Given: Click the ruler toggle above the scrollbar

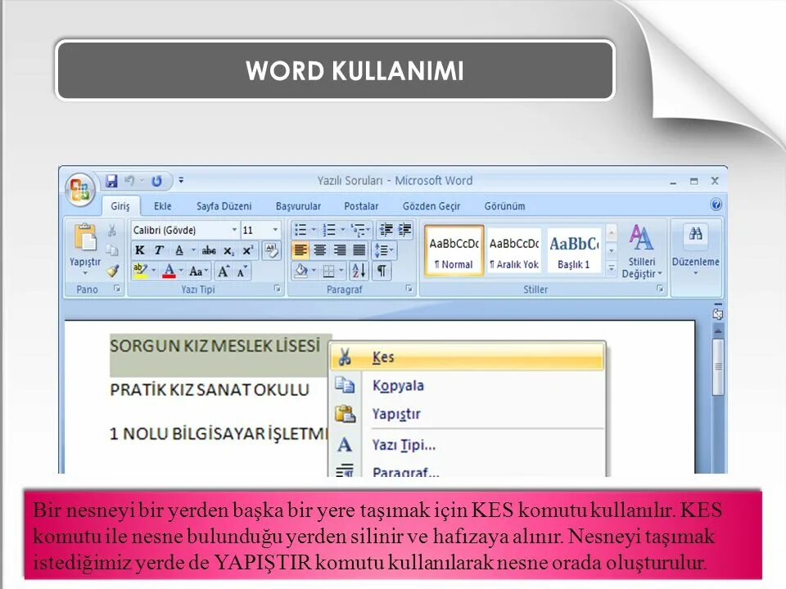Looking at the screenshot, I should (718, 312).
